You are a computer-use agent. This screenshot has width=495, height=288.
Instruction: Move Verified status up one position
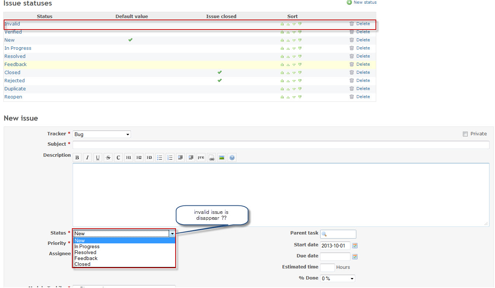[288, 32]
